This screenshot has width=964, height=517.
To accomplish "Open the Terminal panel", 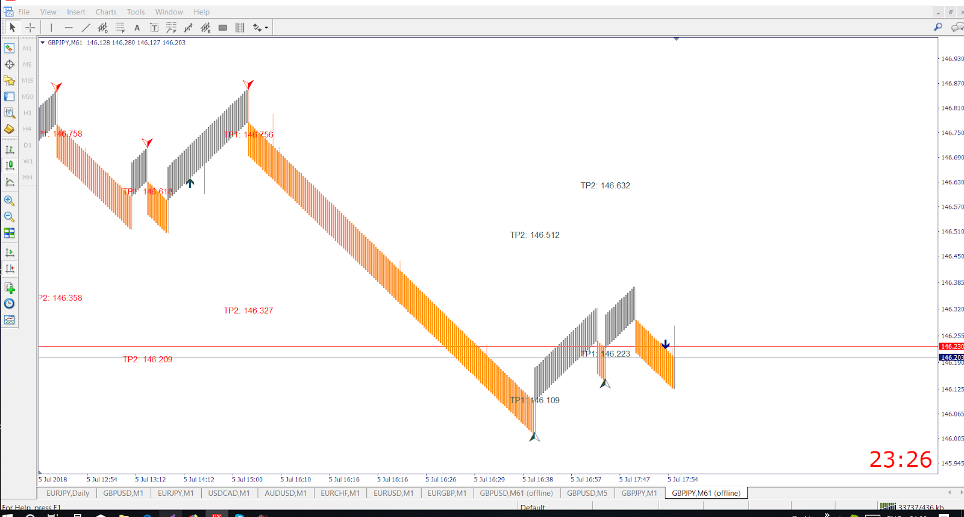I will 9,96.
